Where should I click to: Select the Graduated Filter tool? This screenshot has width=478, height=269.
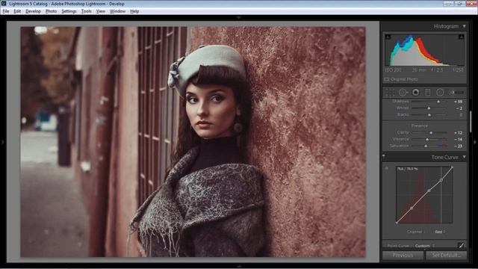(x=428, y=92)
